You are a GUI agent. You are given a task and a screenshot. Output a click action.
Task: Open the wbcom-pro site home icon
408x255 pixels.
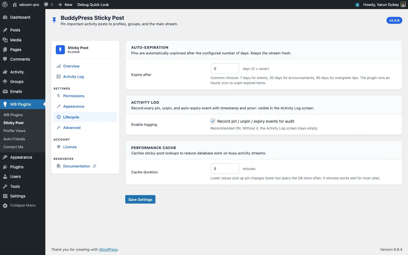point(15,5)
